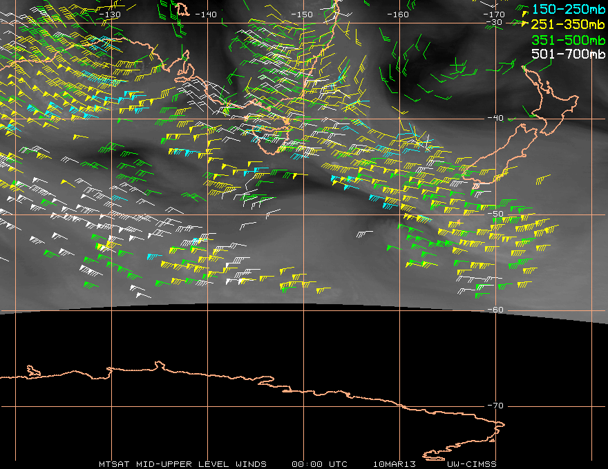Click the MTSAT MID-UPPER LEVEL WINDS caption
Image resolution: width=608 pixels, height=469 pixels.
point(182,464)
